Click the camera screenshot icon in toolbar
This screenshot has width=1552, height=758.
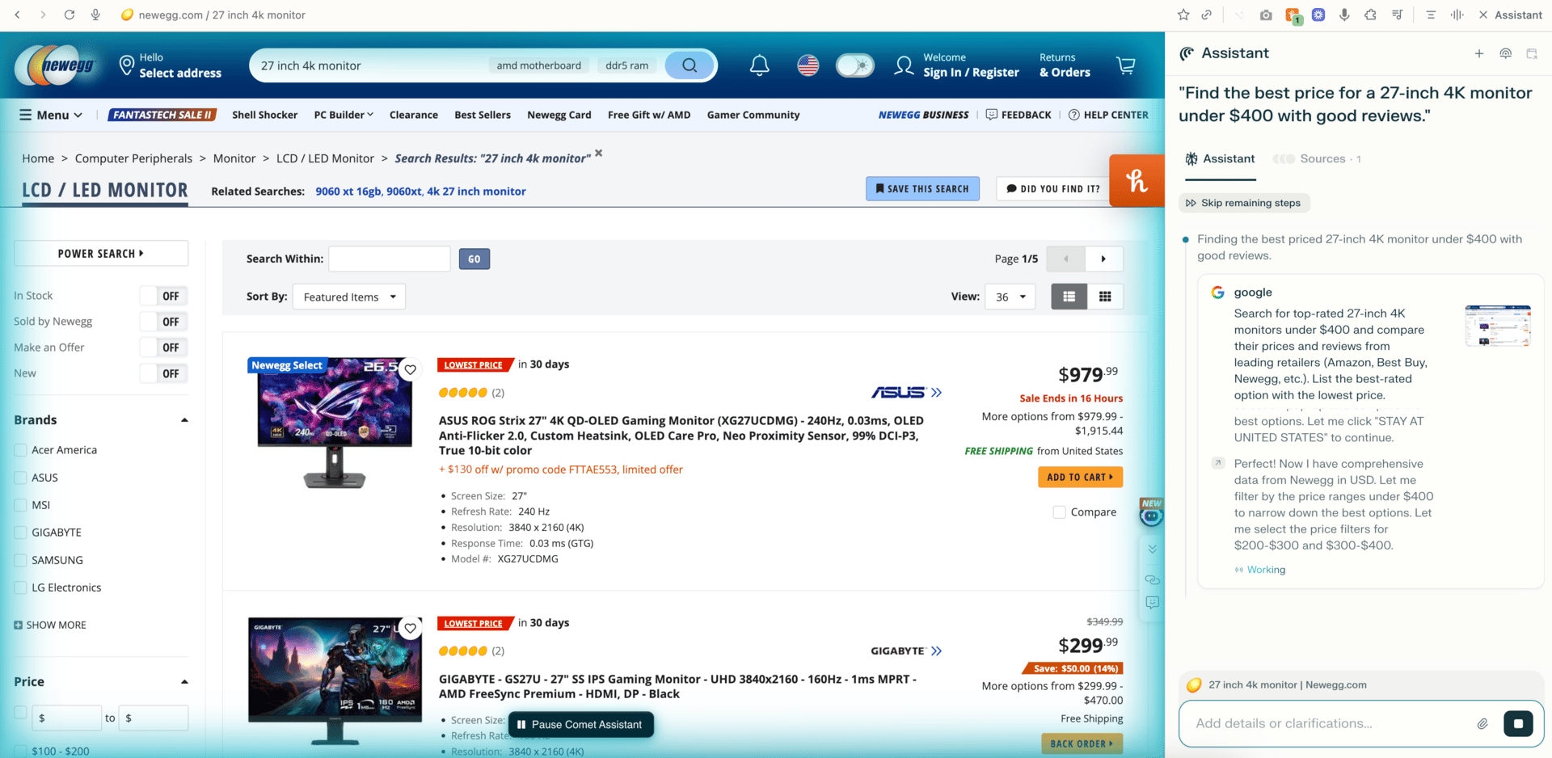pyautogui.click(x=1266, y=15)
